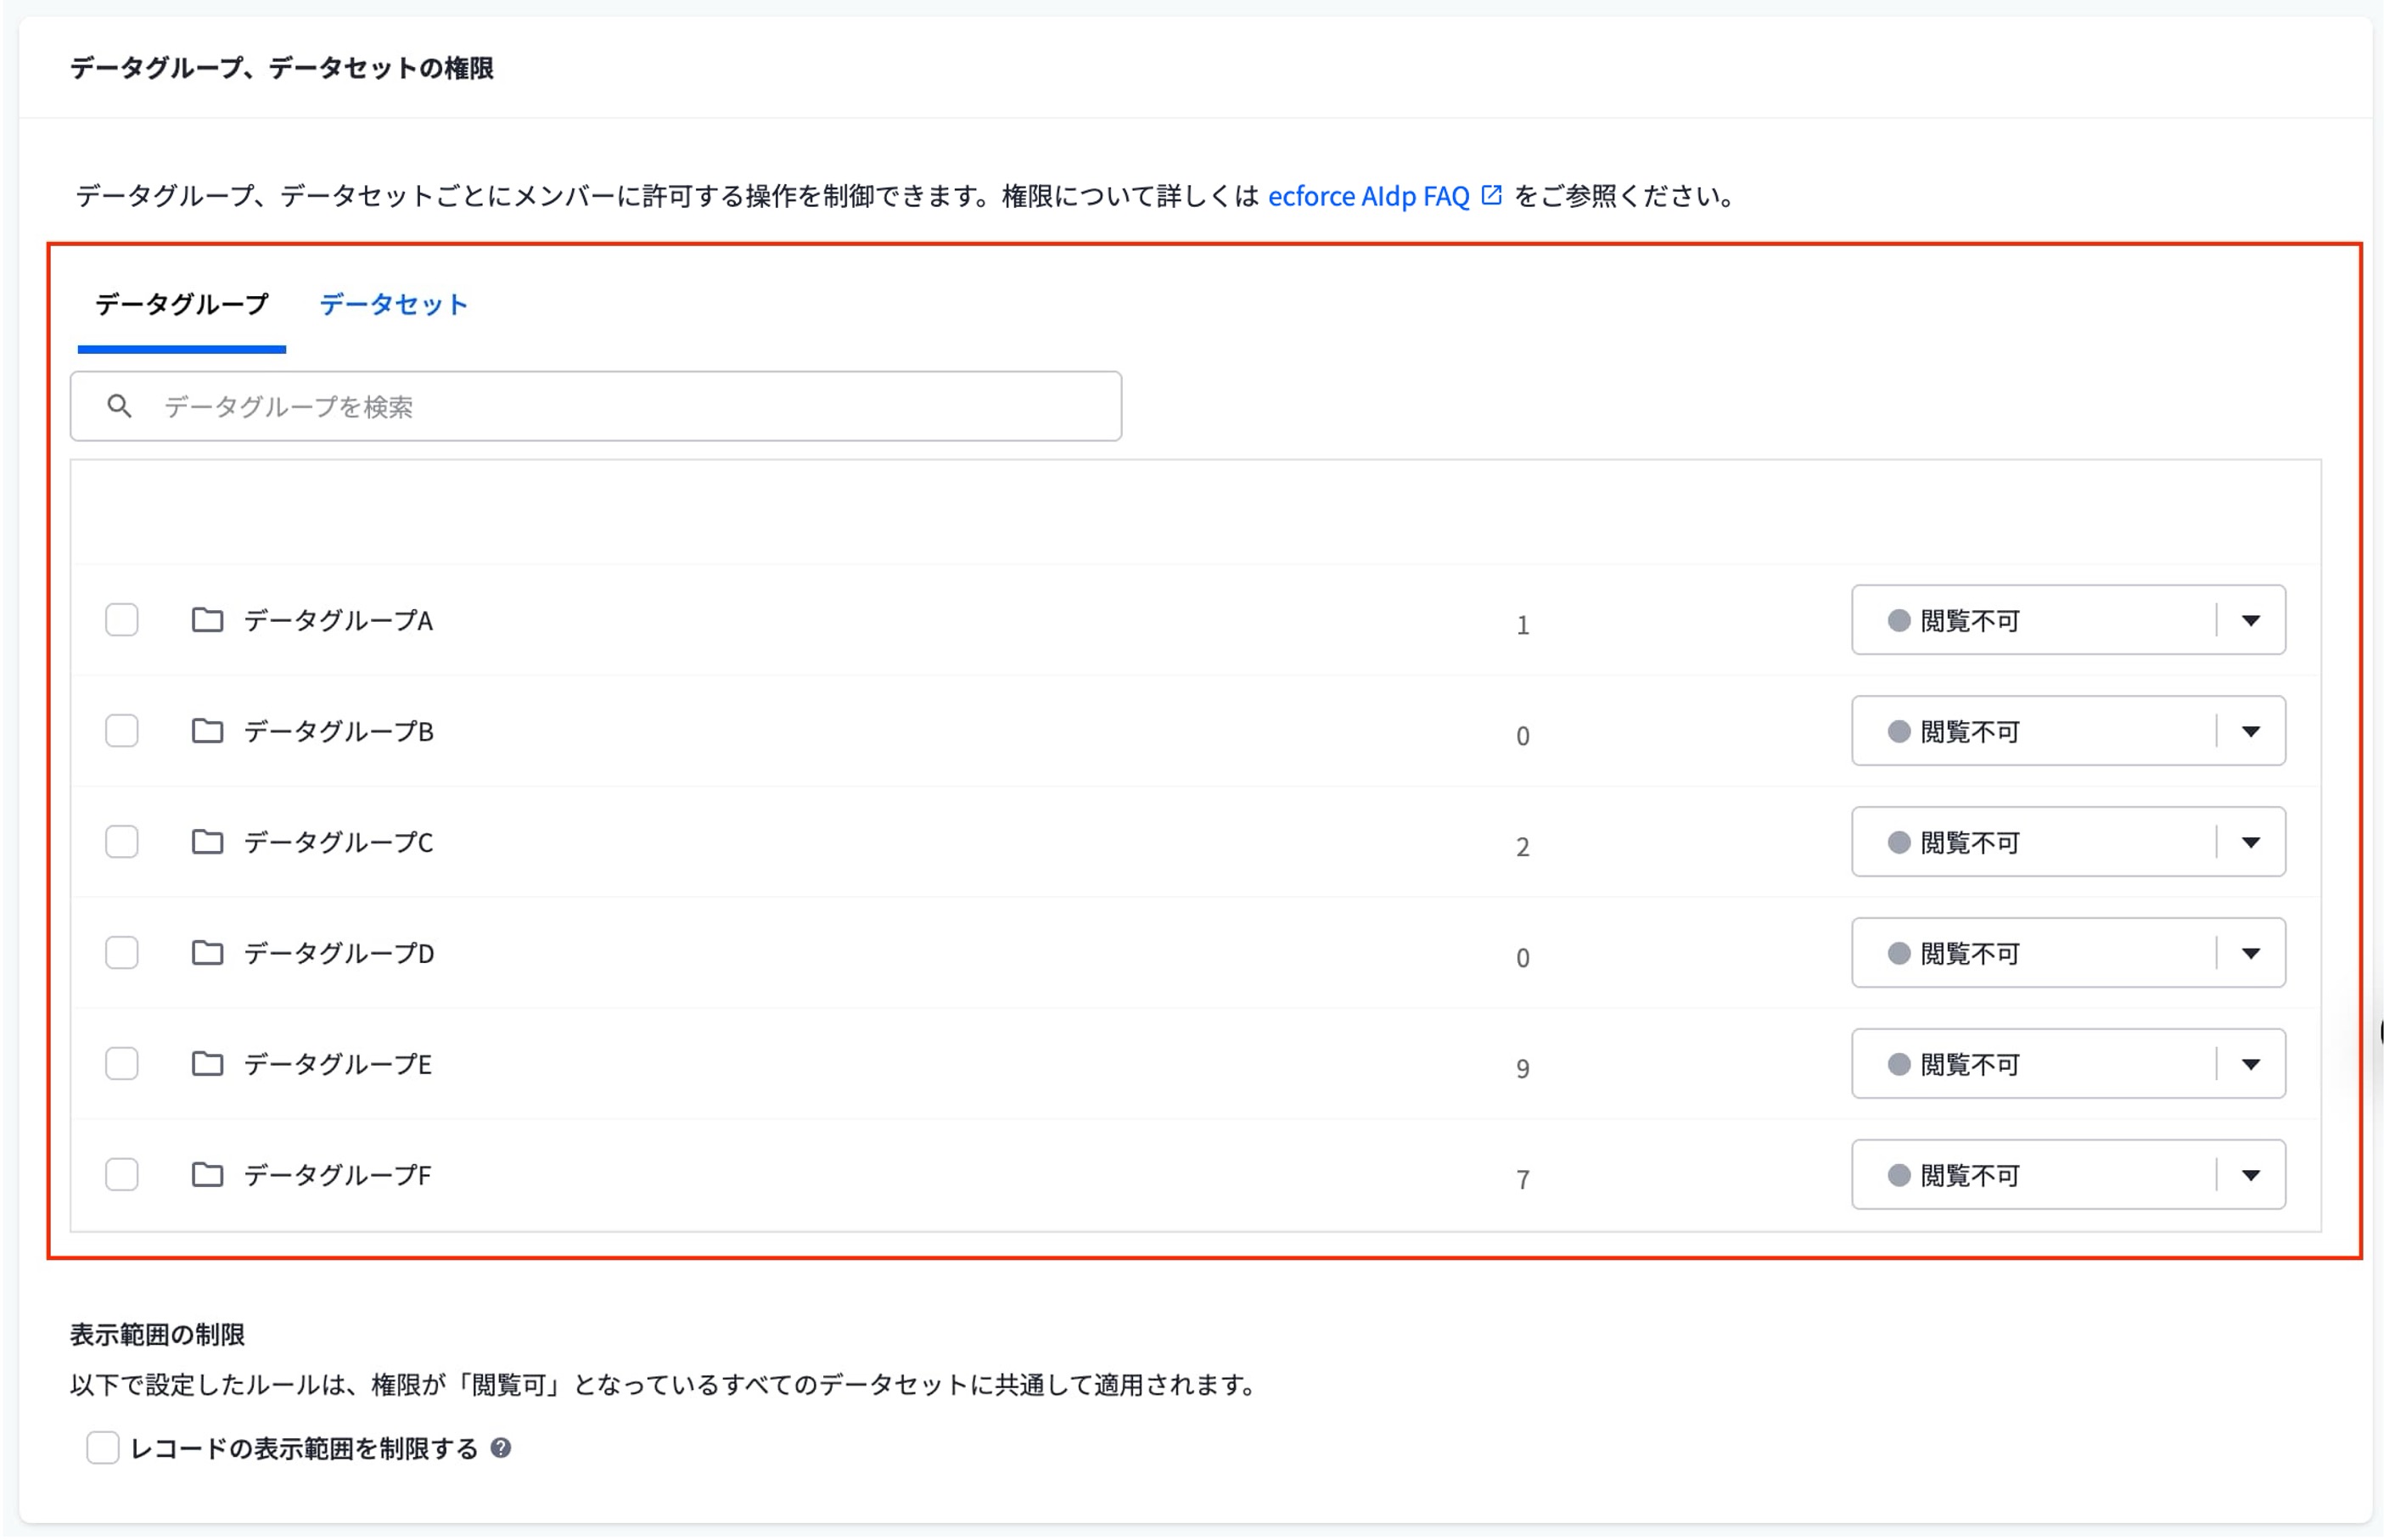
Task: Check the box for データグループB
Action: pos(122,731)
